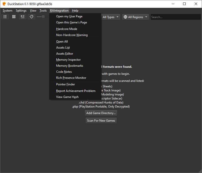This screenshot has height=173, width=202.
Task: Choose View Game Hash
Action: 67,97
